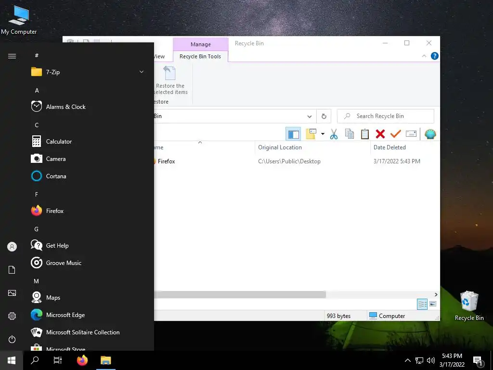The width and height of the screenshot is (493, 370).
Task: Click the Rename toolbar icon
Action: click(x=411, y=134)
